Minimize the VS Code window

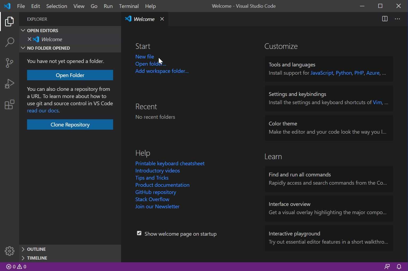[362, 6]
